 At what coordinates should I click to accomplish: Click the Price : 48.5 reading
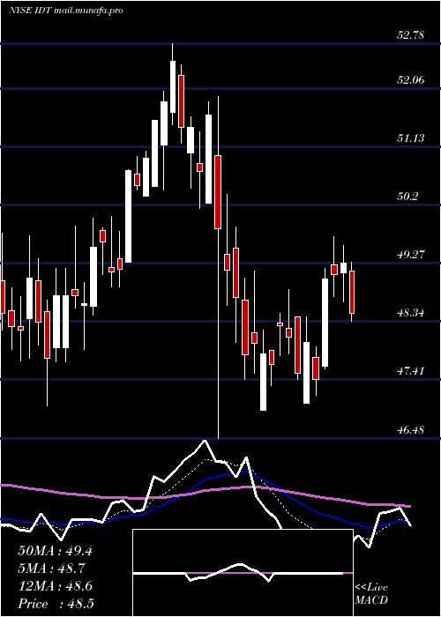coord(56,604)
